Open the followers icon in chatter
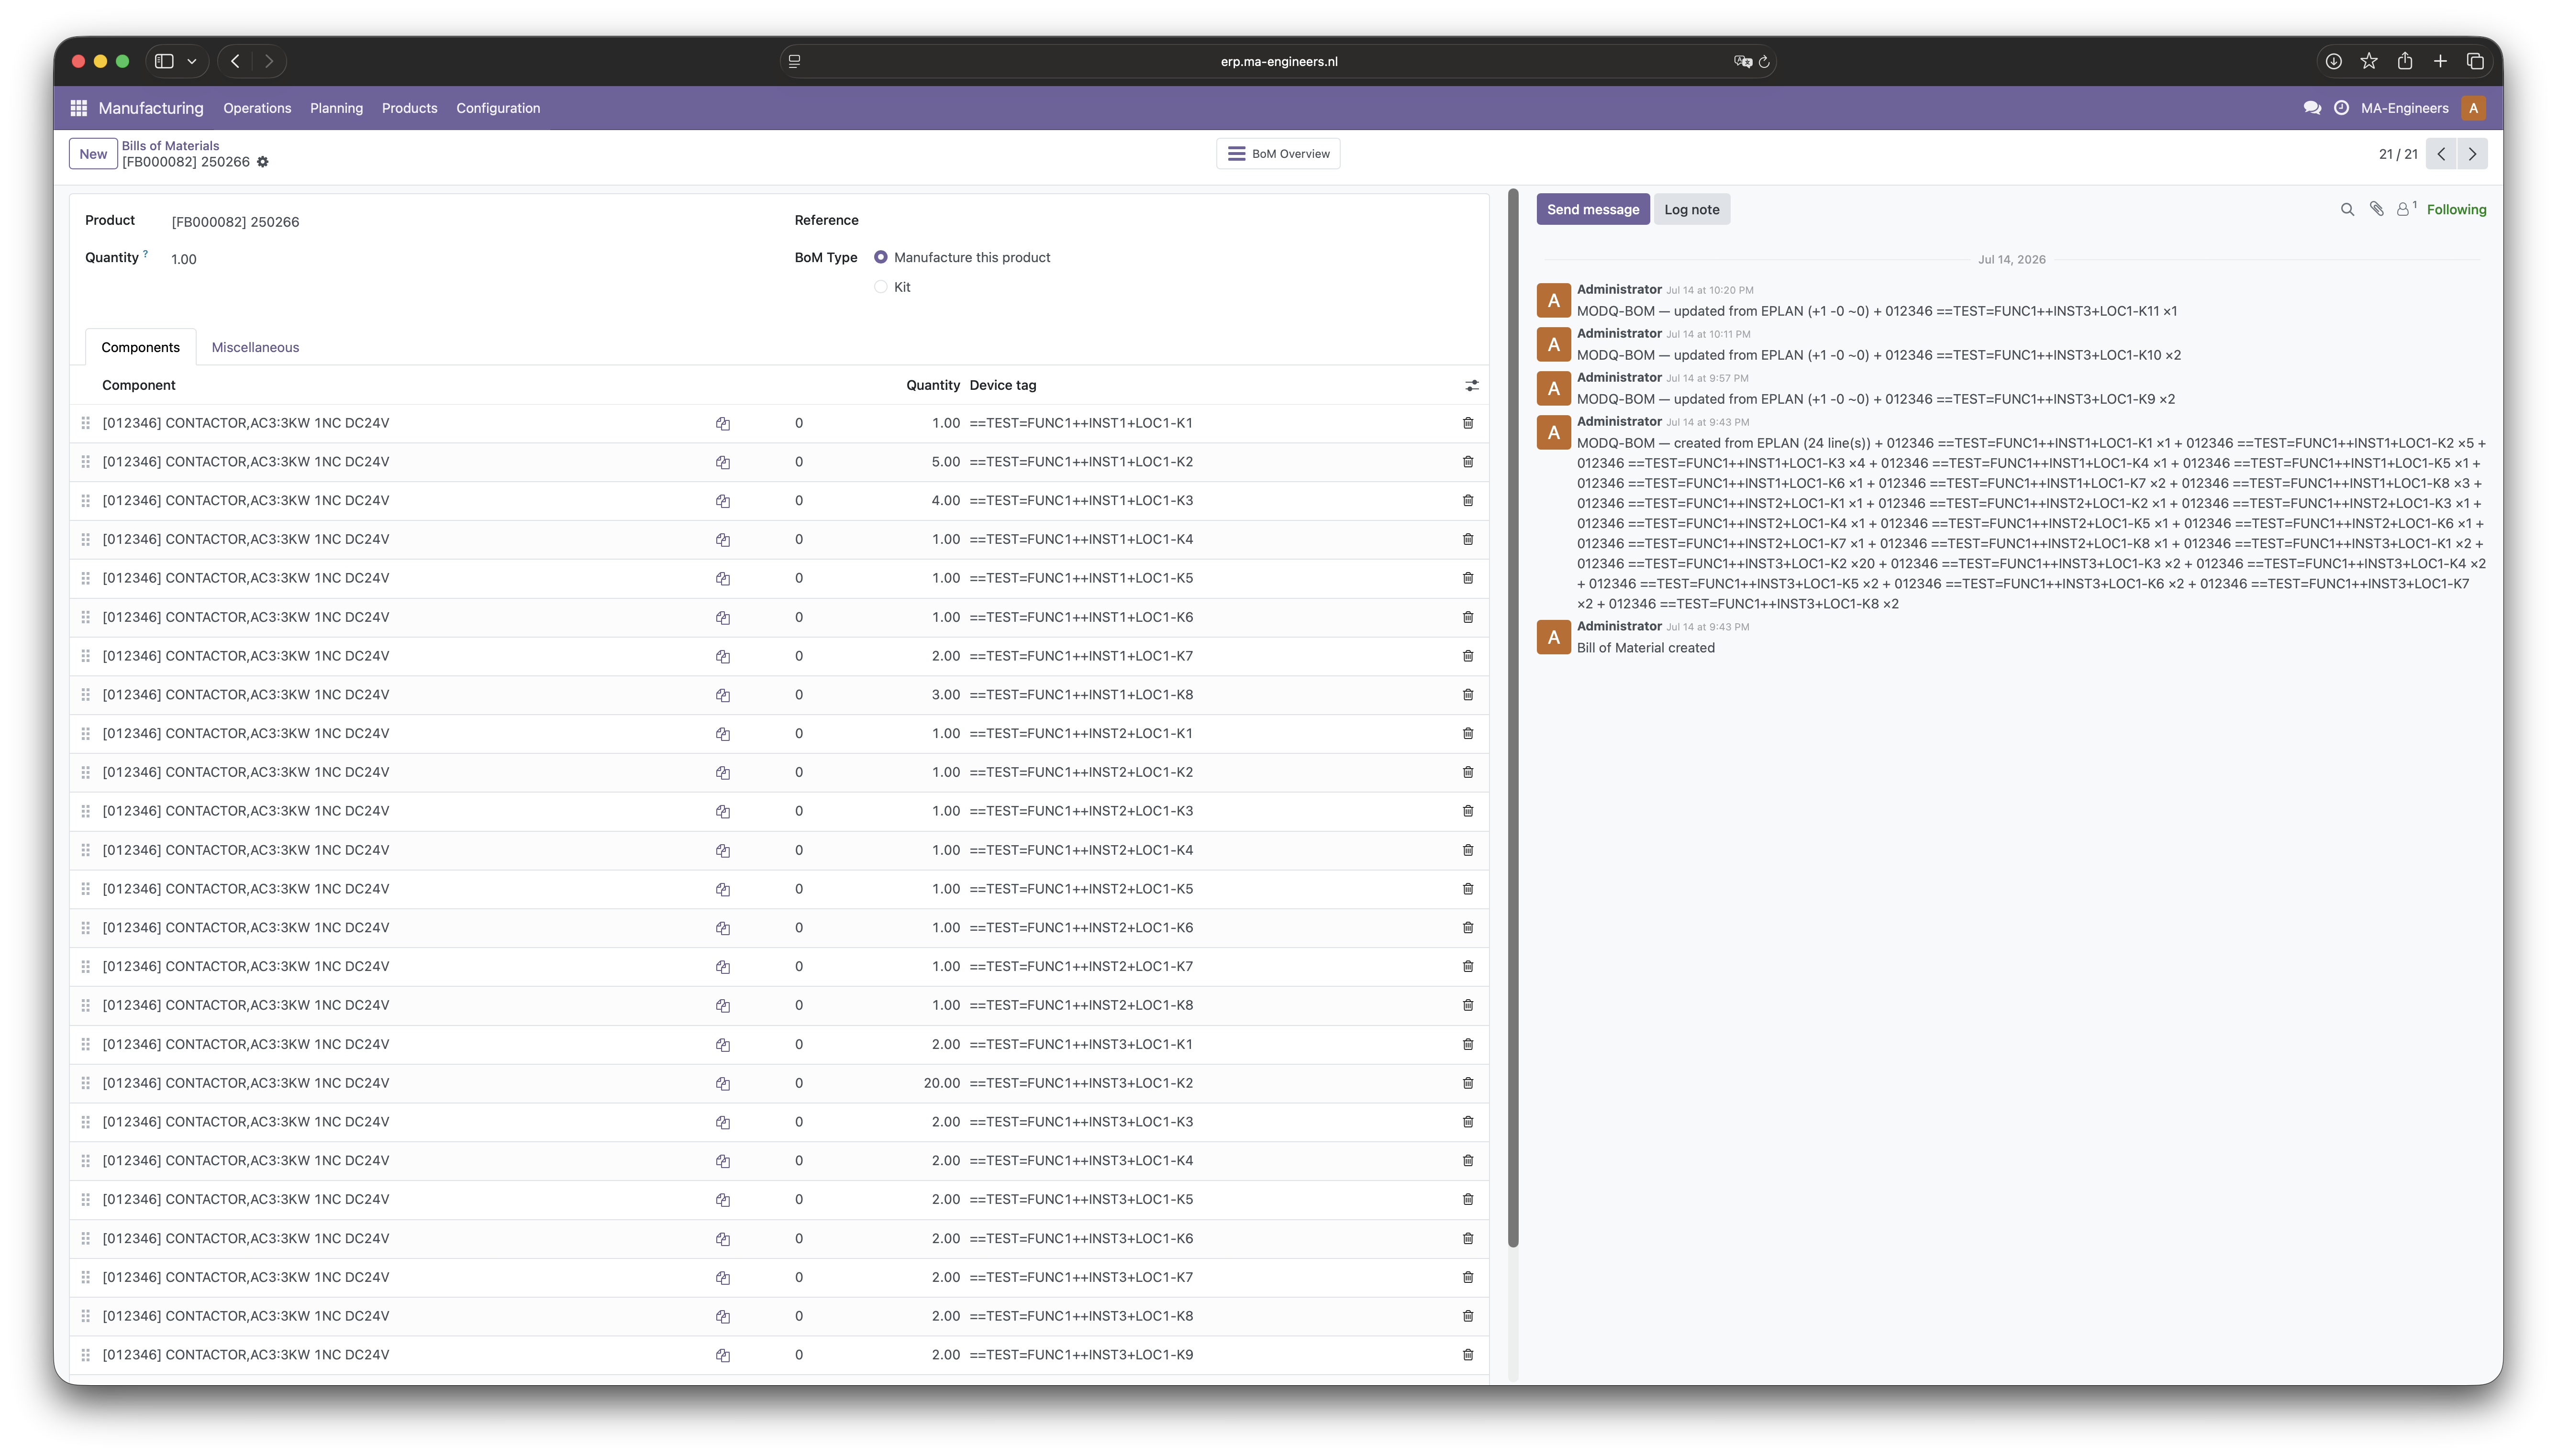This screenshot has width=2557, height=1456. [2405, 209]
